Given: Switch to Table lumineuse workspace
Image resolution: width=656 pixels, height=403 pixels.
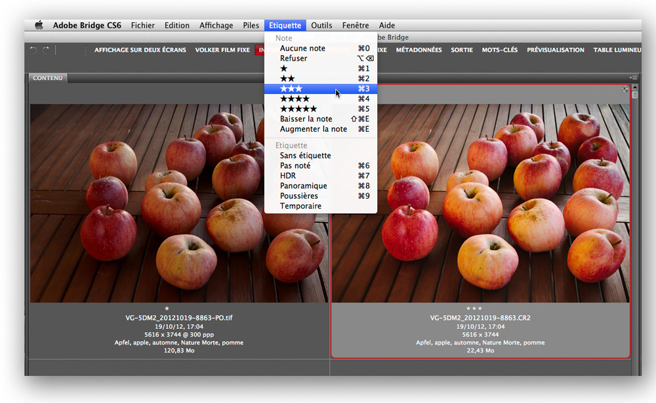Looking at the screenshot, I should [x=617, y=50].
